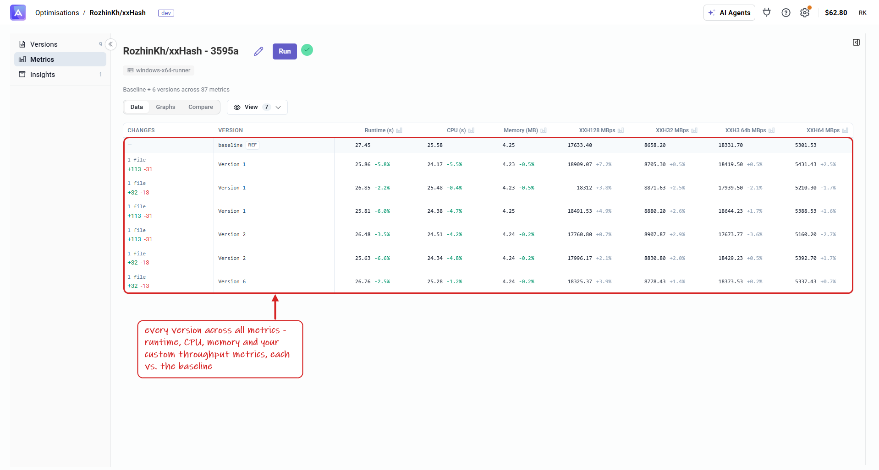The width and height of the screenshot is (879, 470).
Task: Click XXH32 value 8907.87
Action: [655, 234]
